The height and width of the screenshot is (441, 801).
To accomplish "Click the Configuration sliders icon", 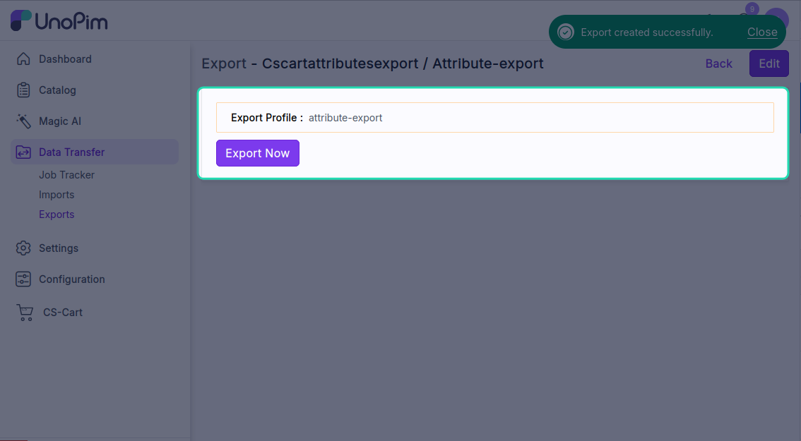I will [23, 279].
